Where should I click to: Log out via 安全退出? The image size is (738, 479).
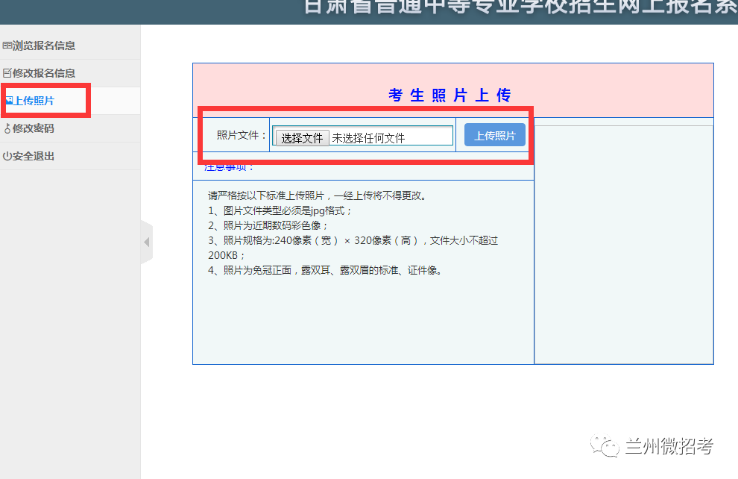pyautogui.click(x=34, y=156)
